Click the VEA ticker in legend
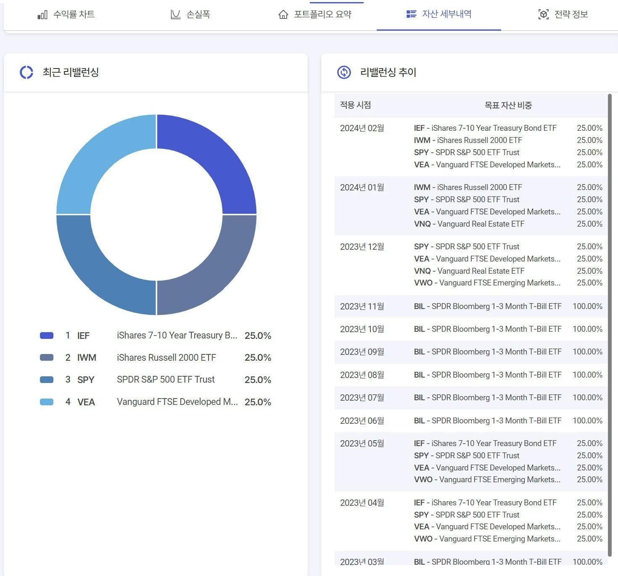The width and height of the screenshot is (618, 576). pyautogui.click(x=86, y=402)
